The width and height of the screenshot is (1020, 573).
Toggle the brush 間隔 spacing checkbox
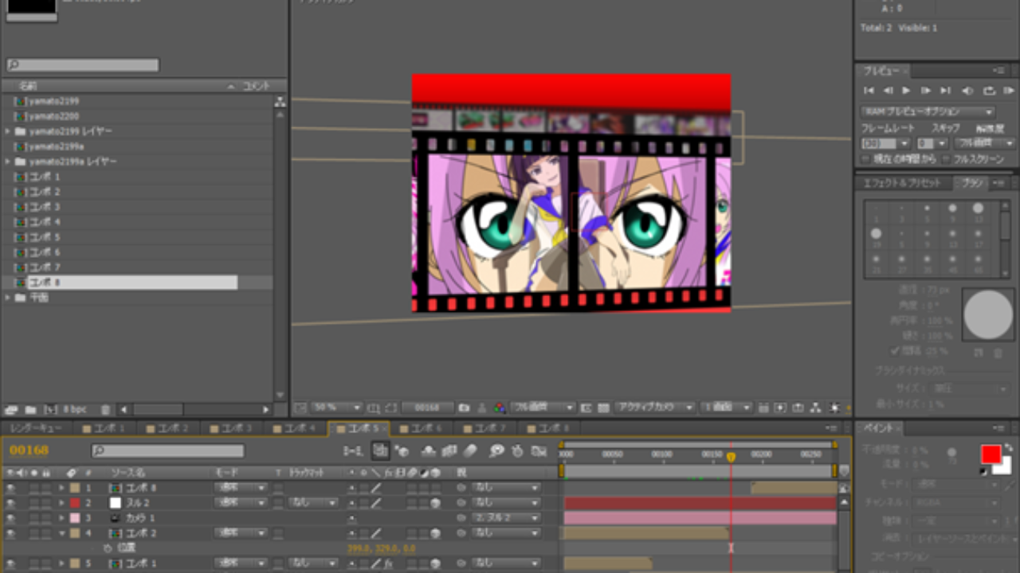pyautogui.click(x=896, y=350)
